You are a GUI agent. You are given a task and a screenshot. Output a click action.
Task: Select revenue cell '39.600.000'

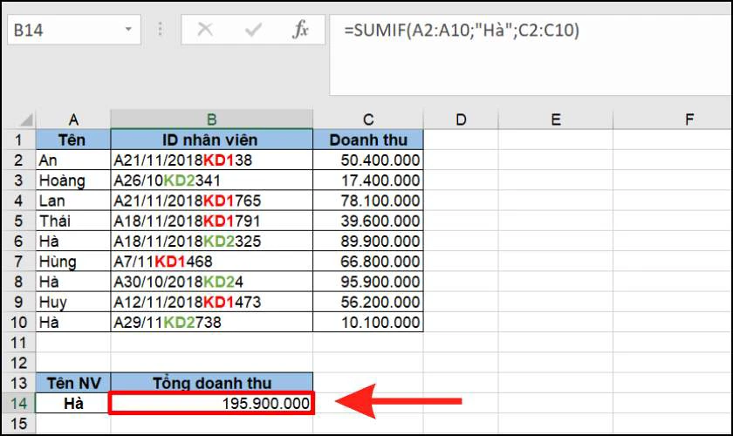(x=368, y=221)
